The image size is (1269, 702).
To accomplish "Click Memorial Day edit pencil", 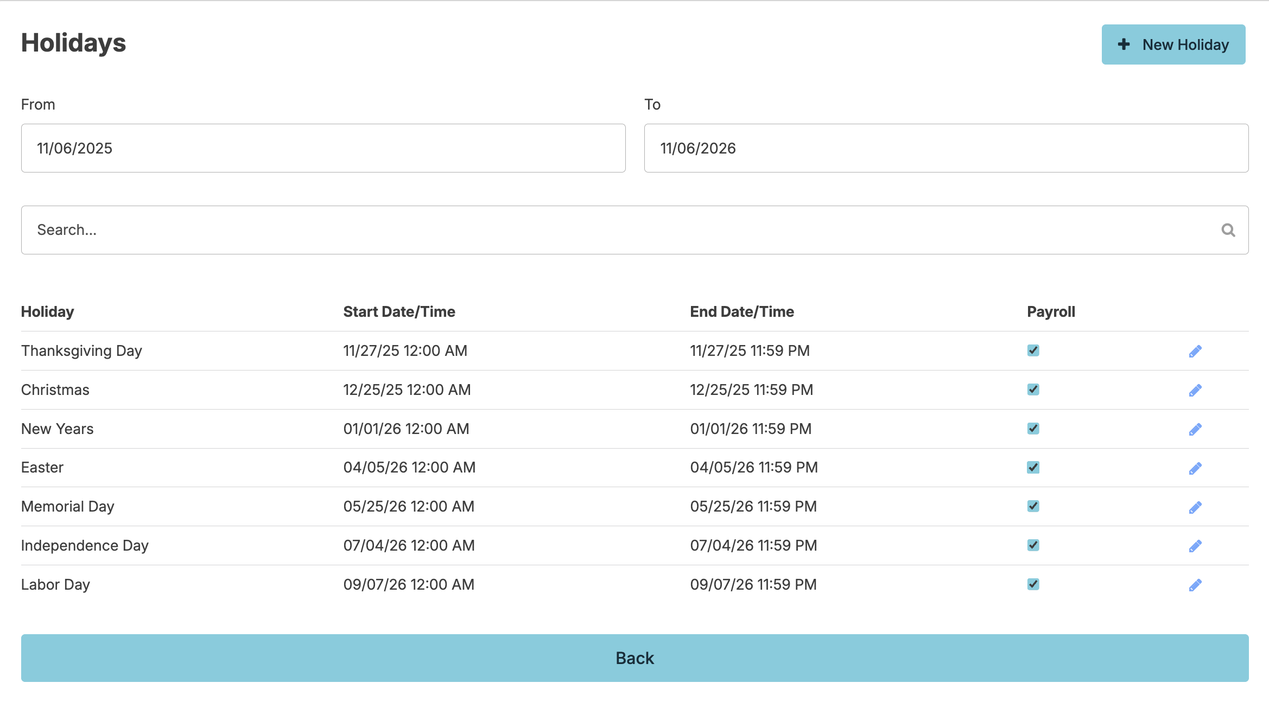I will [1195, 507].
